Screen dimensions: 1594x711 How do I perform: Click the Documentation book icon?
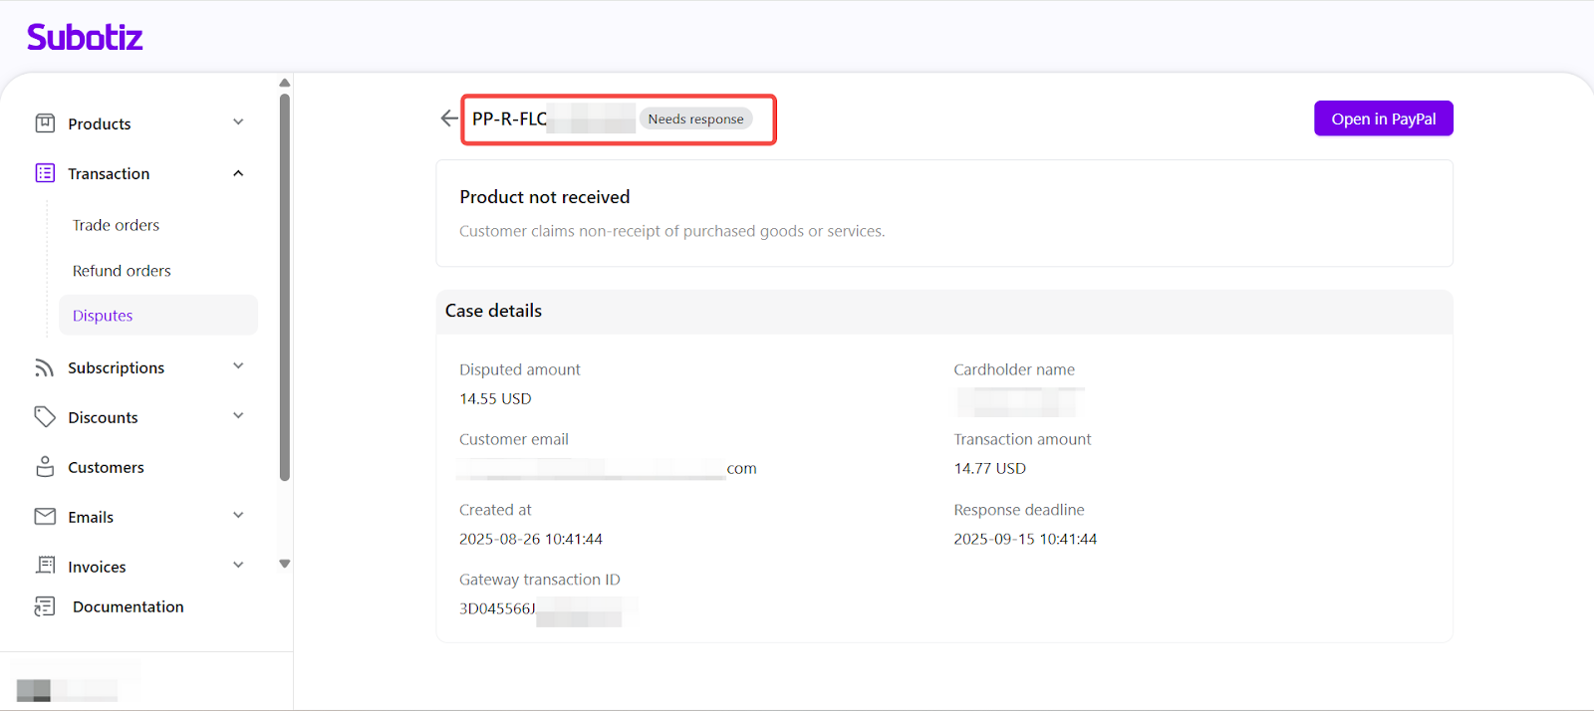pyautogui.click(x=45, y=606)
